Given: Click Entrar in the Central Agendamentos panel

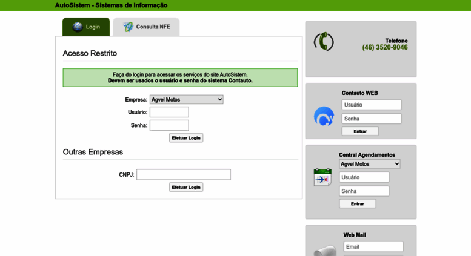Looking at the screenshot, I should pos(358,204).
